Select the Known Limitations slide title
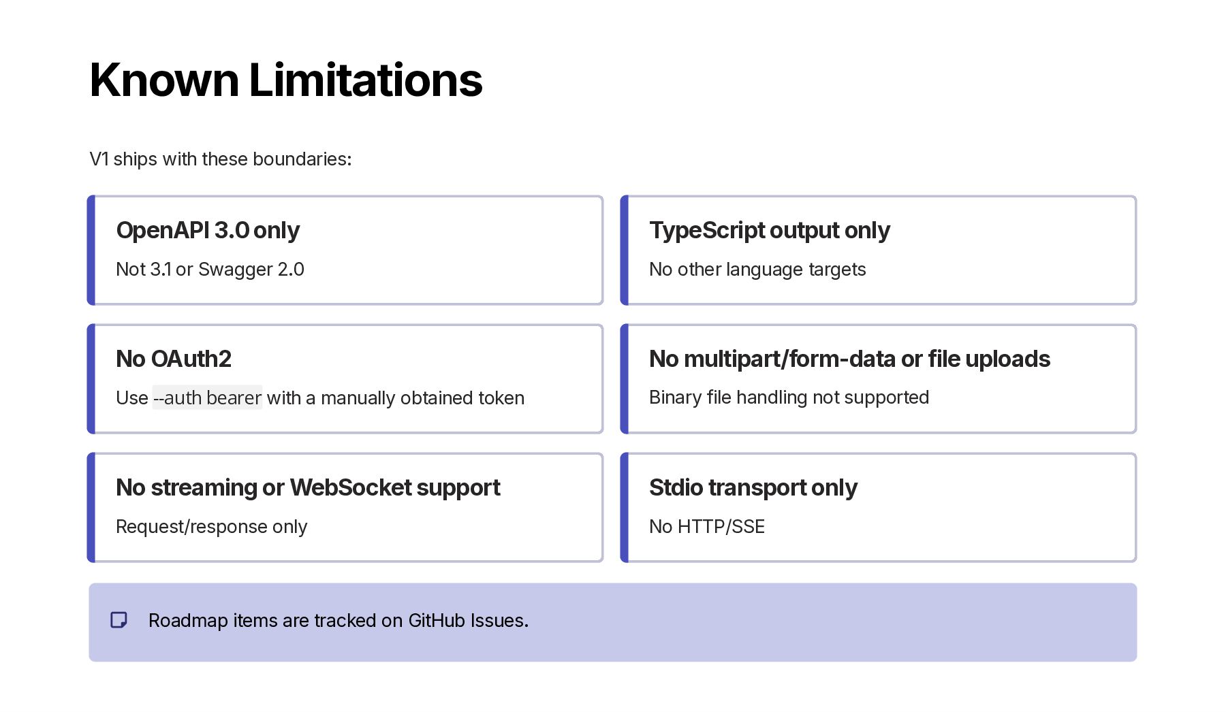This screenshot has height=712, width=1226. 286,80
